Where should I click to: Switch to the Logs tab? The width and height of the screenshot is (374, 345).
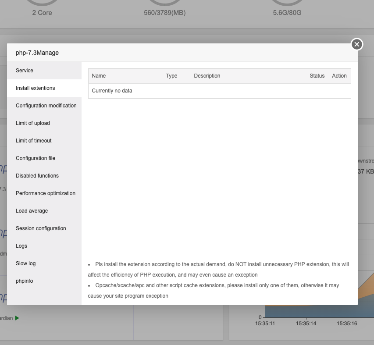point(21,246)
